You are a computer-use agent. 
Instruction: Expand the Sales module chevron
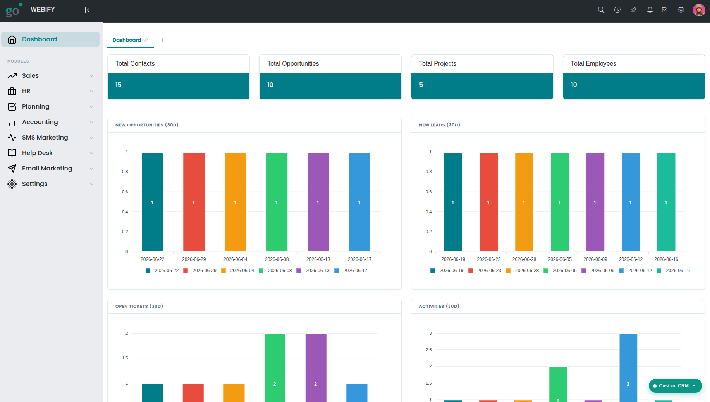click(92, 76)
